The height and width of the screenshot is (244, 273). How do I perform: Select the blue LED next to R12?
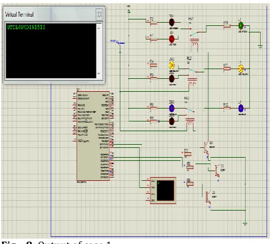coord(241,108)
